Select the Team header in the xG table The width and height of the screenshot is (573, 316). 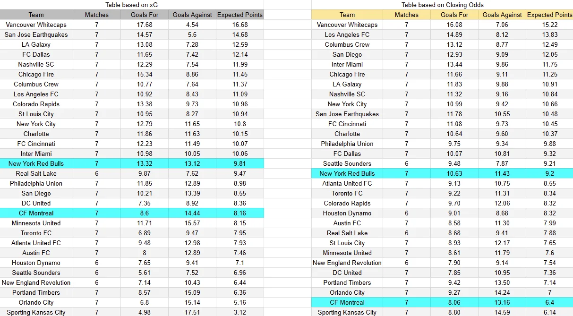pyautogui.click(x=36, y=15)
